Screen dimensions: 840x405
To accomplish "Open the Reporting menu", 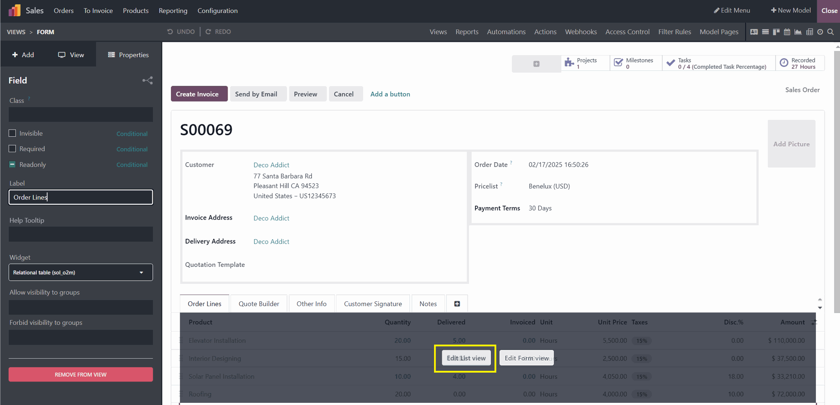I will pos(173,10).
